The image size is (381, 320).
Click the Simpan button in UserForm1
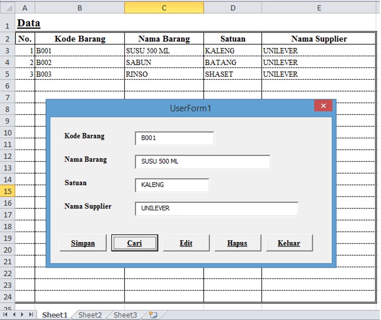click(83, 243)
